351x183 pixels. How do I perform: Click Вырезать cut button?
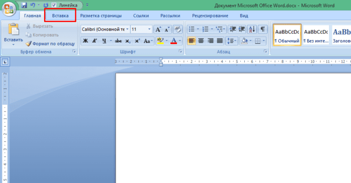40,26
